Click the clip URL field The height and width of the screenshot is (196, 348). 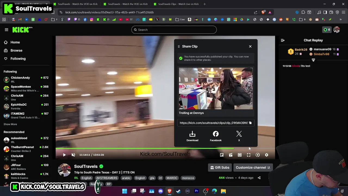216,123
